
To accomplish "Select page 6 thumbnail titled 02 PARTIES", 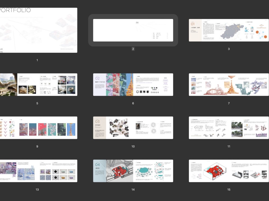I will 133,85.
